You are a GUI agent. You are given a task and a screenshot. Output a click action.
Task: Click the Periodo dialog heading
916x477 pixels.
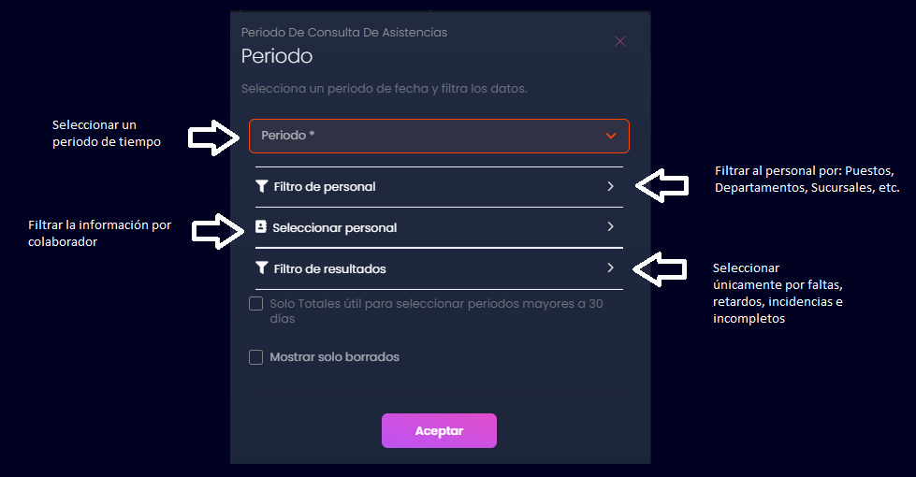(x=277, y=56)
